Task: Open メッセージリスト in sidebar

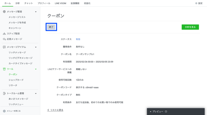Action: coord(17,17)
